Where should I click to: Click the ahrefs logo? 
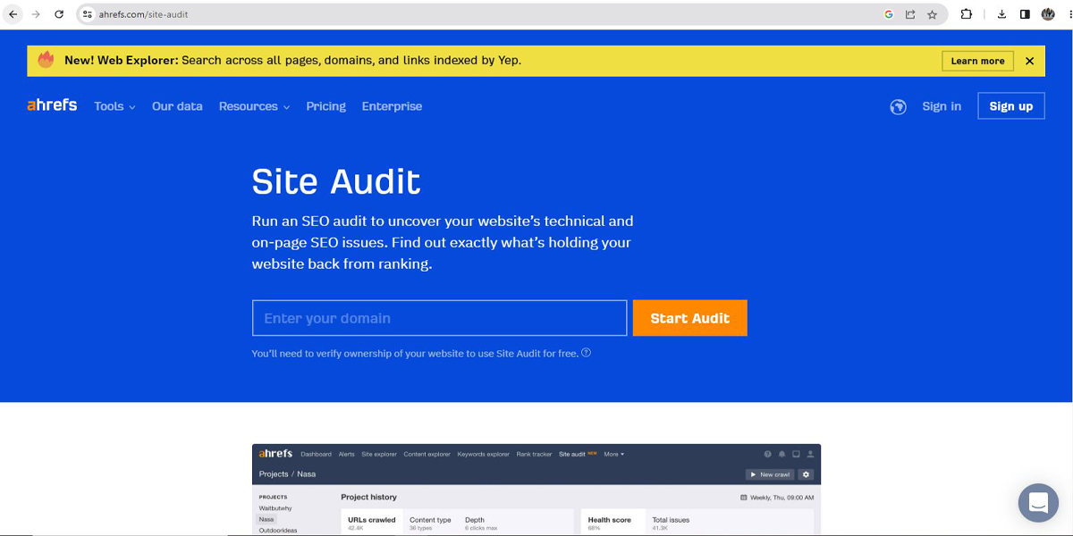tap(52, 105)
